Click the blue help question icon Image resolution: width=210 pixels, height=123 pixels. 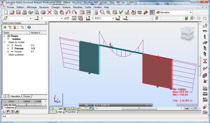[x=29, y=27]
